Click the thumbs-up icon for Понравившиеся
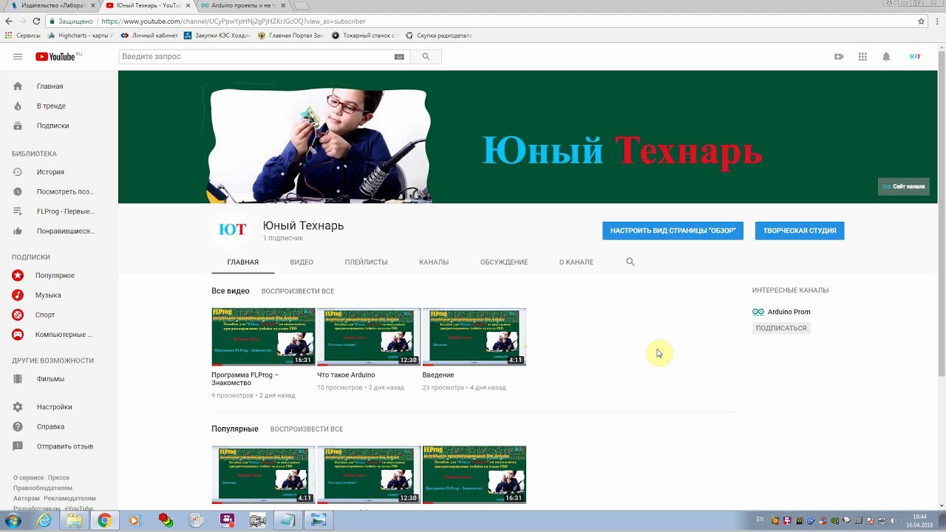The height and width of the screenshot is (532, 946). pos(18,231)
